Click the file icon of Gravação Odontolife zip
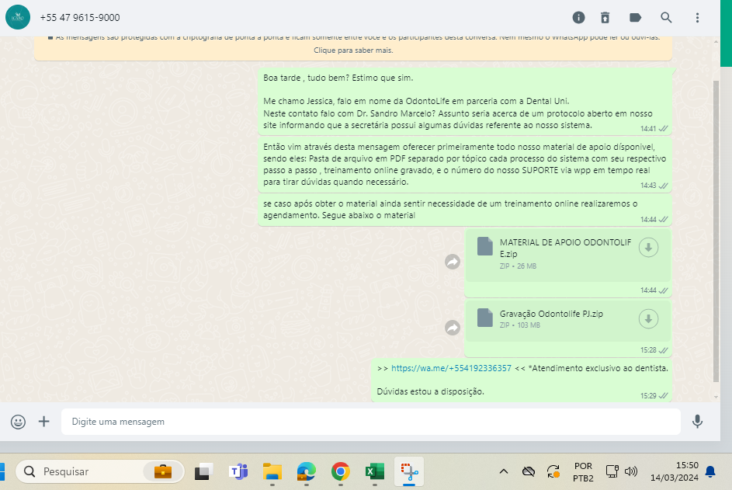 pos(485,318)
